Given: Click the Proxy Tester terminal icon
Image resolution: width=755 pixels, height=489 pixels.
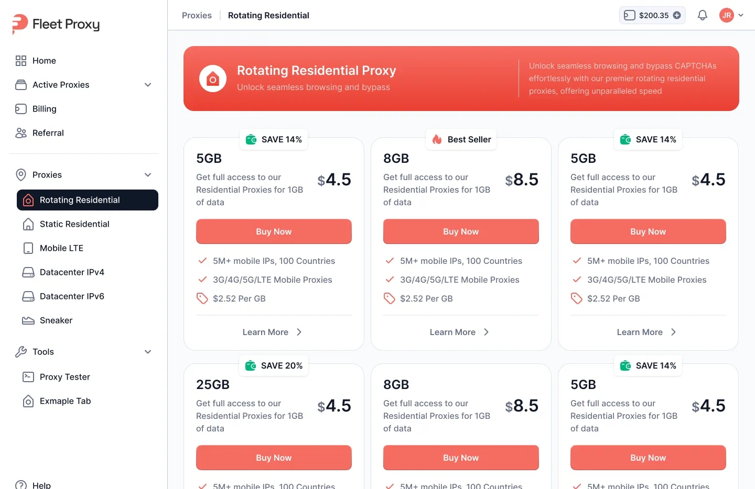Looking at the screenshot, I should (x=28, y=377).
